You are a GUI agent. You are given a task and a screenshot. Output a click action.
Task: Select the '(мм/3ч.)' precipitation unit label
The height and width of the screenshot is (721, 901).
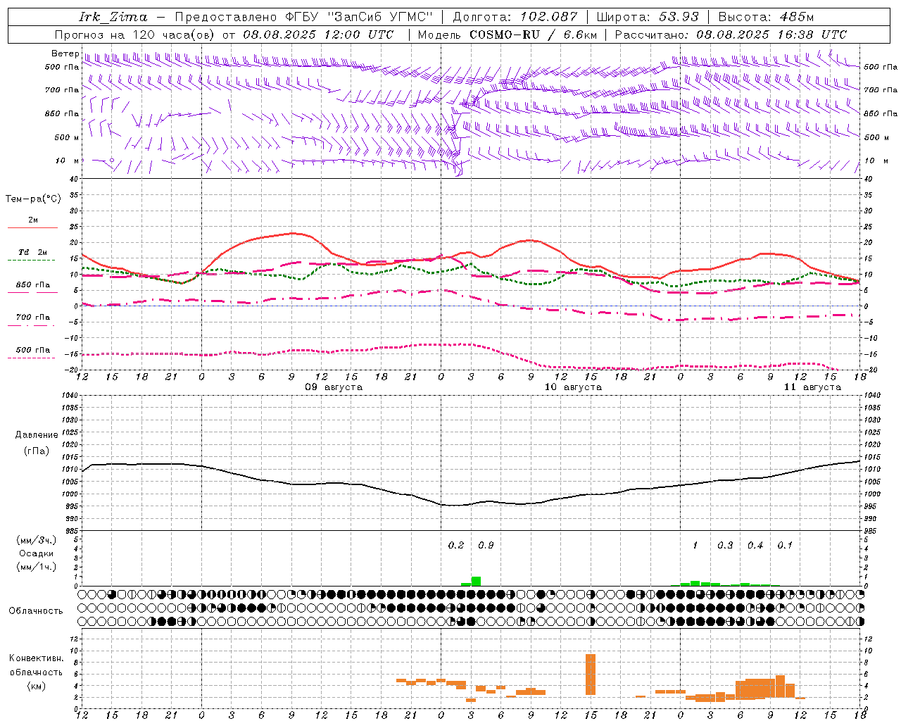(x=37, y=540)
